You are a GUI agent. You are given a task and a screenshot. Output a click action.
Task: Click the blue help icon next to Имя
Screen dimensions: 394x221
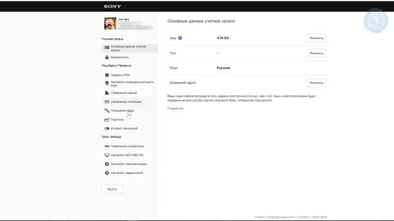[x=180, y=38]
